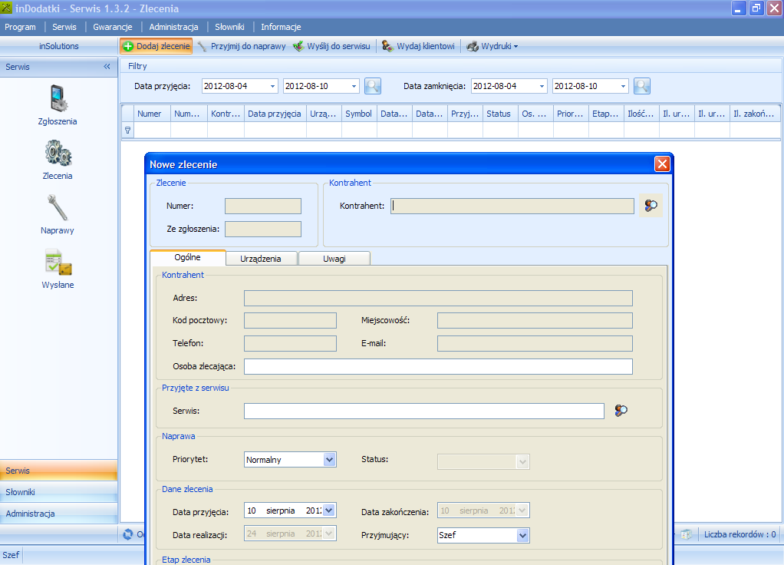Open the Data przyjęcia start date dropdown
Image resolution: width=784 pixels, height=565 pixels.
272,86
